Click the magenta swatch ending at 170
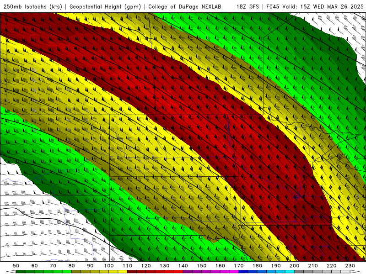This screenshot has height=274, width=366. pyautogui.click(x=234, y=272)
